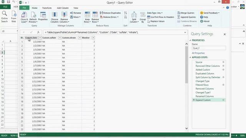
Task: Click Remove Duplicates
Action: point(110,13)
